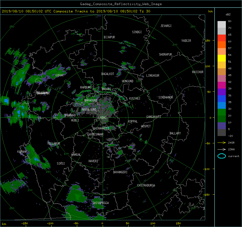Screen dimensions: 242x227
Task: Click the KOPPAL city label
Action: 133,121
